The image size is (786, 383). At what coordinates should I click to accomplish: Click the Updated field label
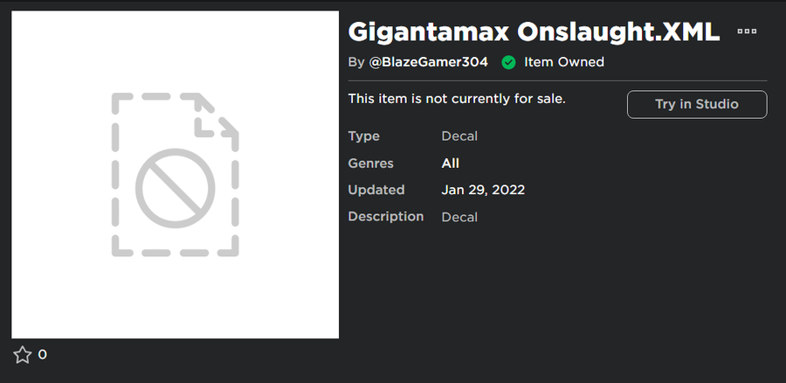click(376, 190)
